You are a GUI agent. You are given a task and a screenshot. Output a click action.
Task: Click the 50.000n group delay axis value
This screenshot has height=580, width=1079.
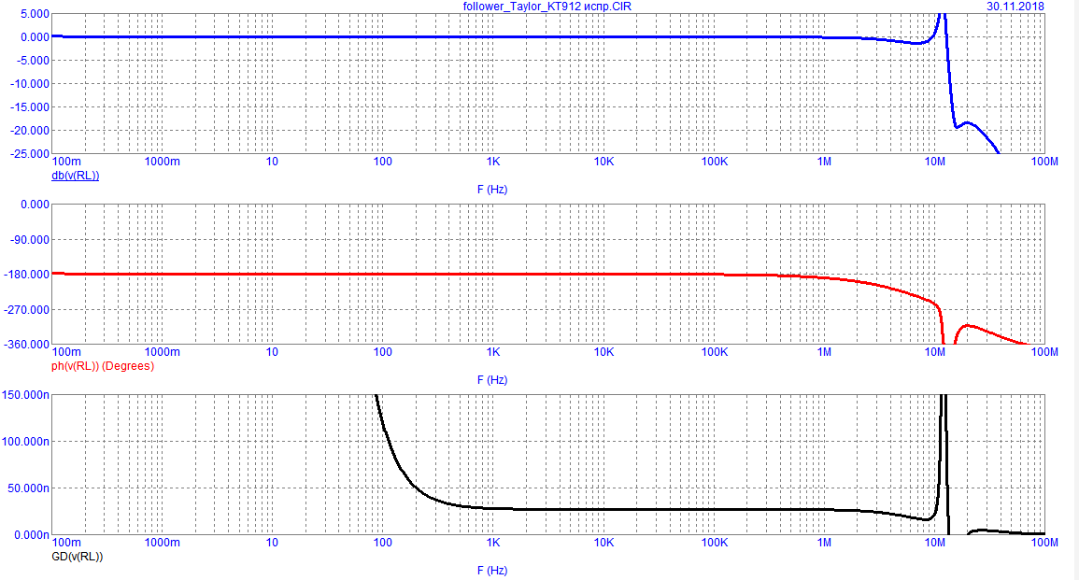[28, 488]
